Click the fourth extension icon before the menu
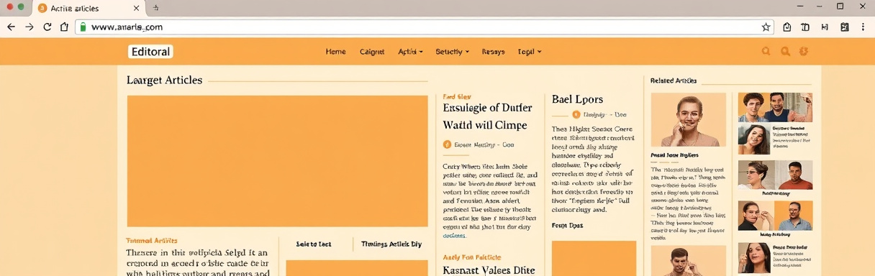Screen dimensions: 875x276 [x=844, y=27]
